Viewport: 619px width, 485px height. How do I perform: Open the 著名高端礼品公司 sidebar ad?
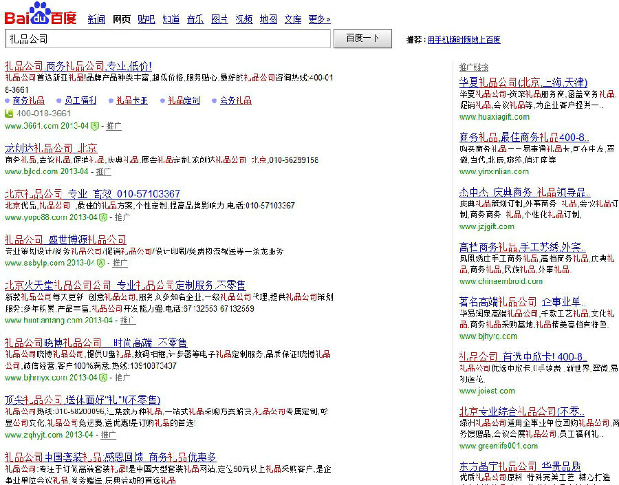pyautogui.click(x=523, y=302)
